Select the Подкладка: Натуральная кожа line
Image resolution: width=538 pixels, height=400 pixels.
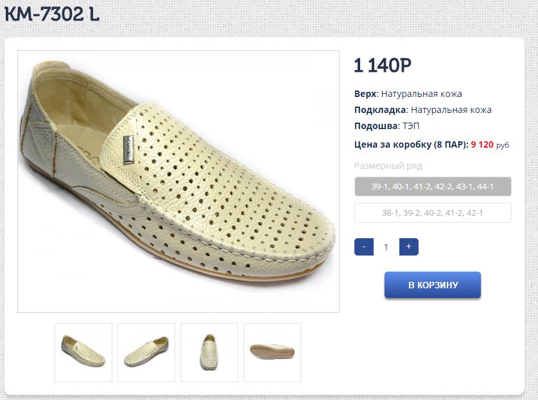[423, 110]
